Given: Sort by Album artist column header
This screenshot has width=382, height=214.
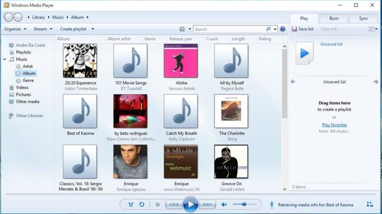Looking at the screenshot, I should [119, 39].
